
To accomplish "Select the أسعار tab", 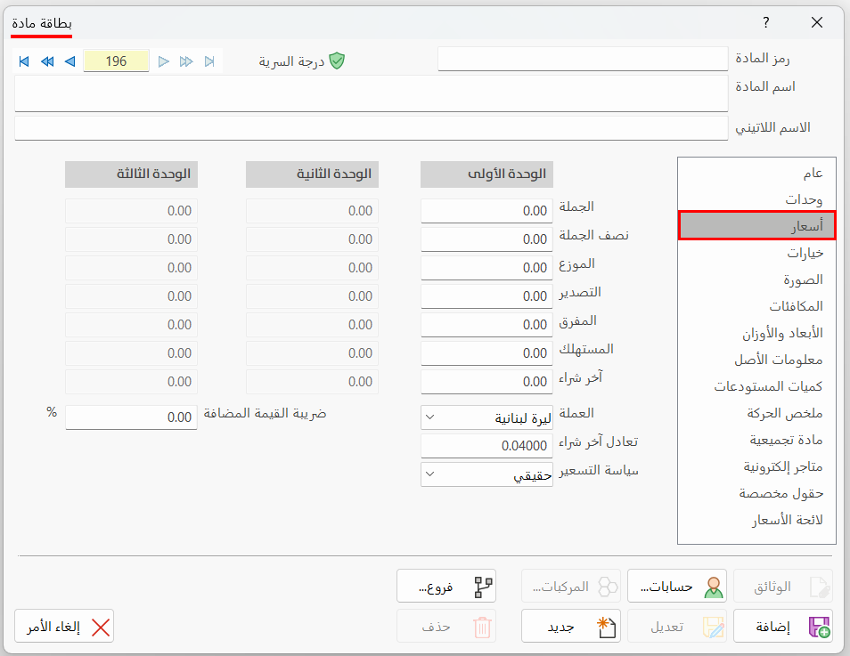I will click(x=756, y=225).
